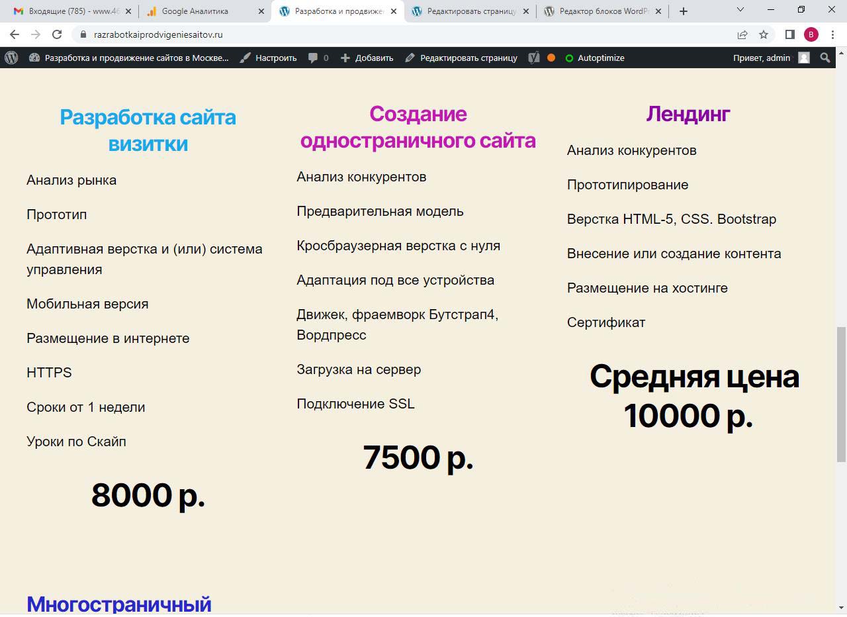This screenshot has height=617, width=847.
Task: Click the vertical page scrollbar thumb
Action: 841,394
